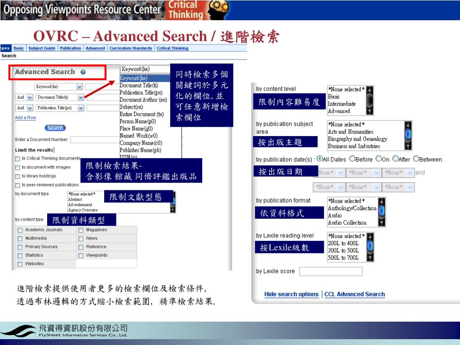Select Biography and Genealogy subject area
460x345 pixels.
[357, 139]
